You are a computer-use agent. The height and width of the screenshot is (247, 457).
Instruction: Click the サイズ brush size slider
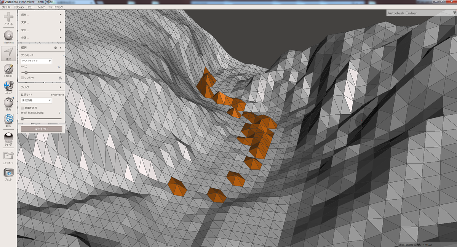coord(41,72)
